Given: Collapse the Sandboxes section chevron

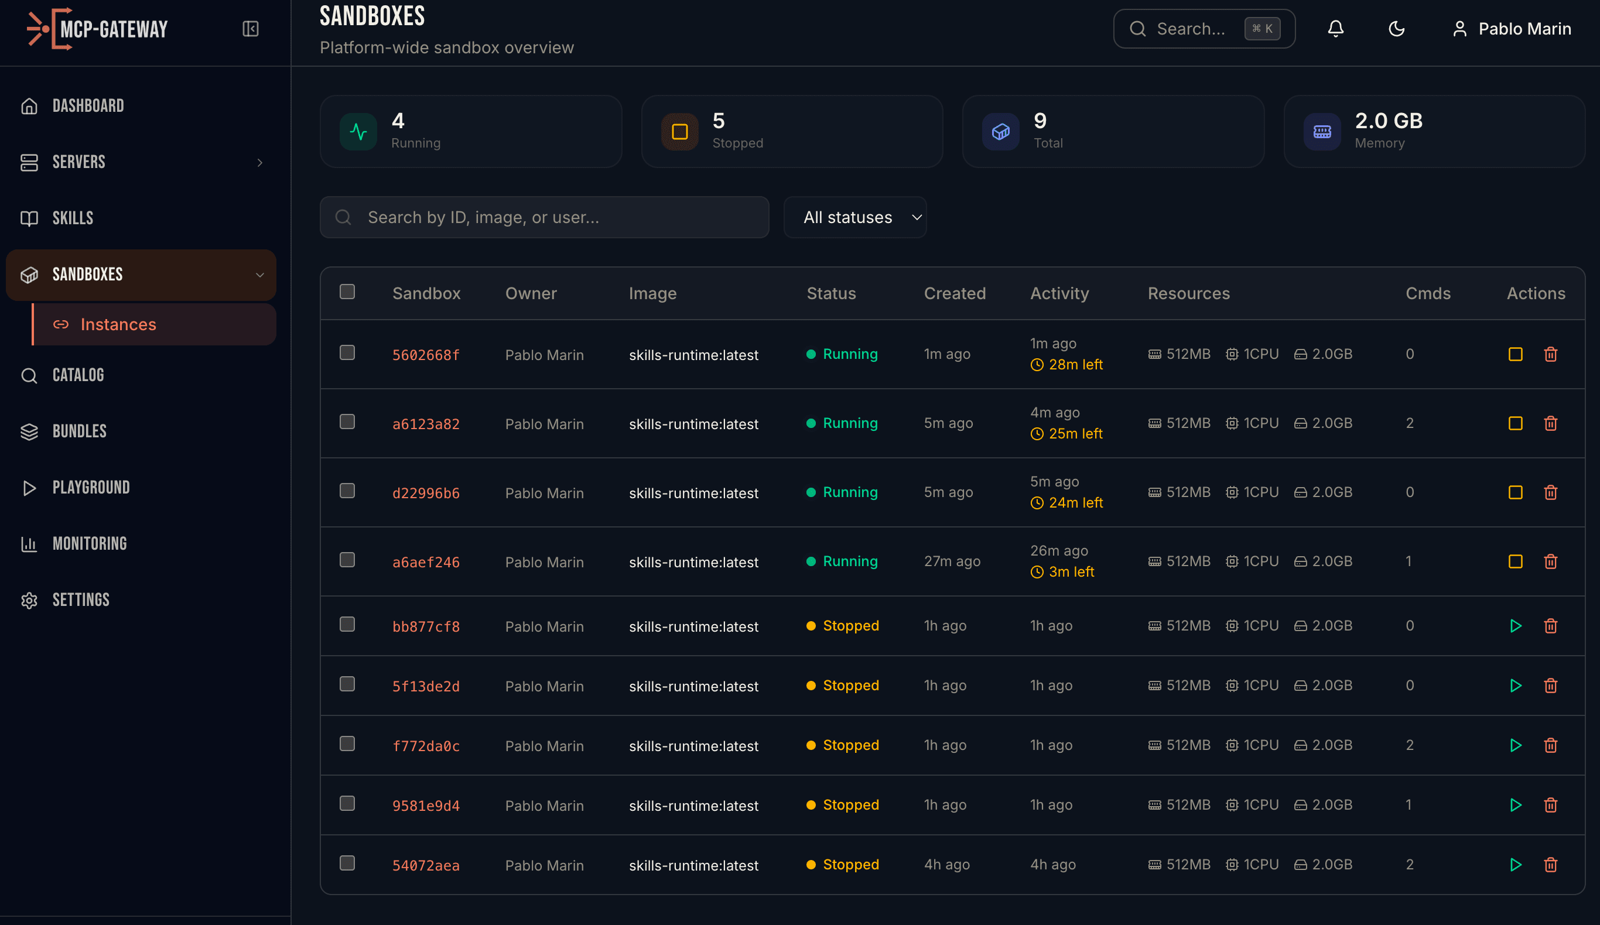Looking at the screenshot, I should tap(259, 274).
